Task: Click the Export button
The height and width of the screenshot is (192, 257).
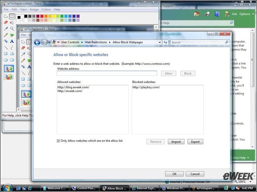Action: click(x=195, y=142)
